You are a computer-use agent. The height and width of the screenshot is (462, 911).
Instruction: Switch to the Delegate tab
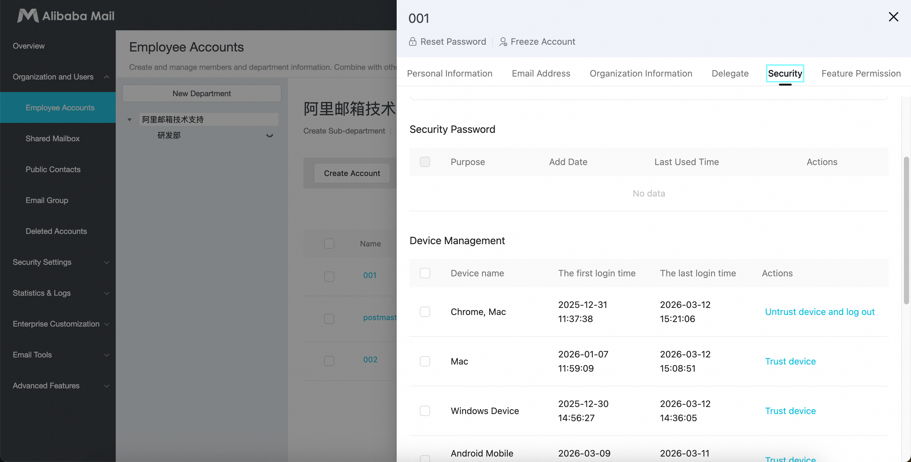730,74
